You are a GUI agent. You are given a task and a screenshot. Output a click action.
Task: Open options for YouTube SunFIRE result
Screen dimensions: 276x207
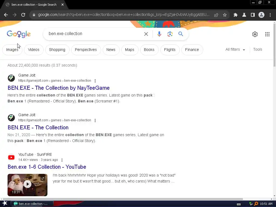(62, 160)
